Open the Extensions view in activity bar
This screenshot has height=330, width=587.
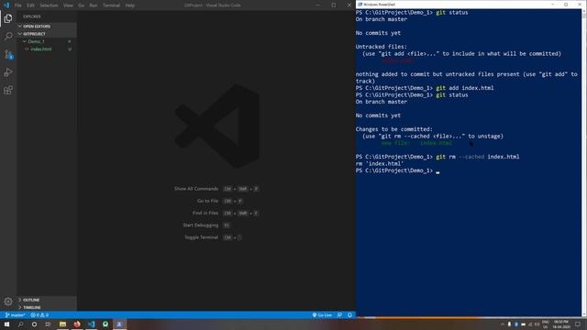[x=8, y=90]
